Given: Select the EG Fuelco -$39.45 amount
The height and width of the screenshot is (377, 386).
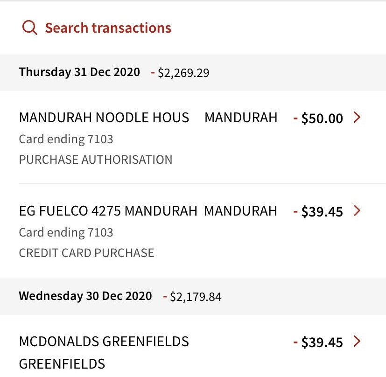Looking at the screenshot, I should [318, 211].
